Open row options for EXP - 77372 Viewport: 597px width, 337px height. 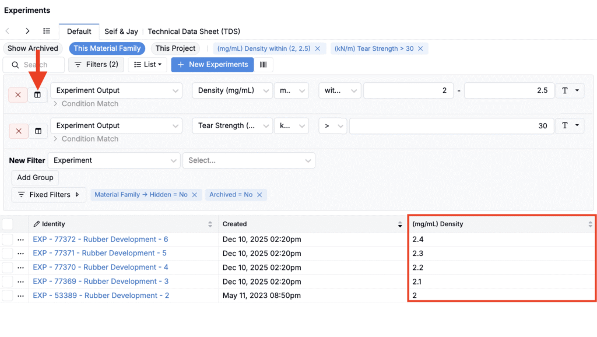pos(21,240)
